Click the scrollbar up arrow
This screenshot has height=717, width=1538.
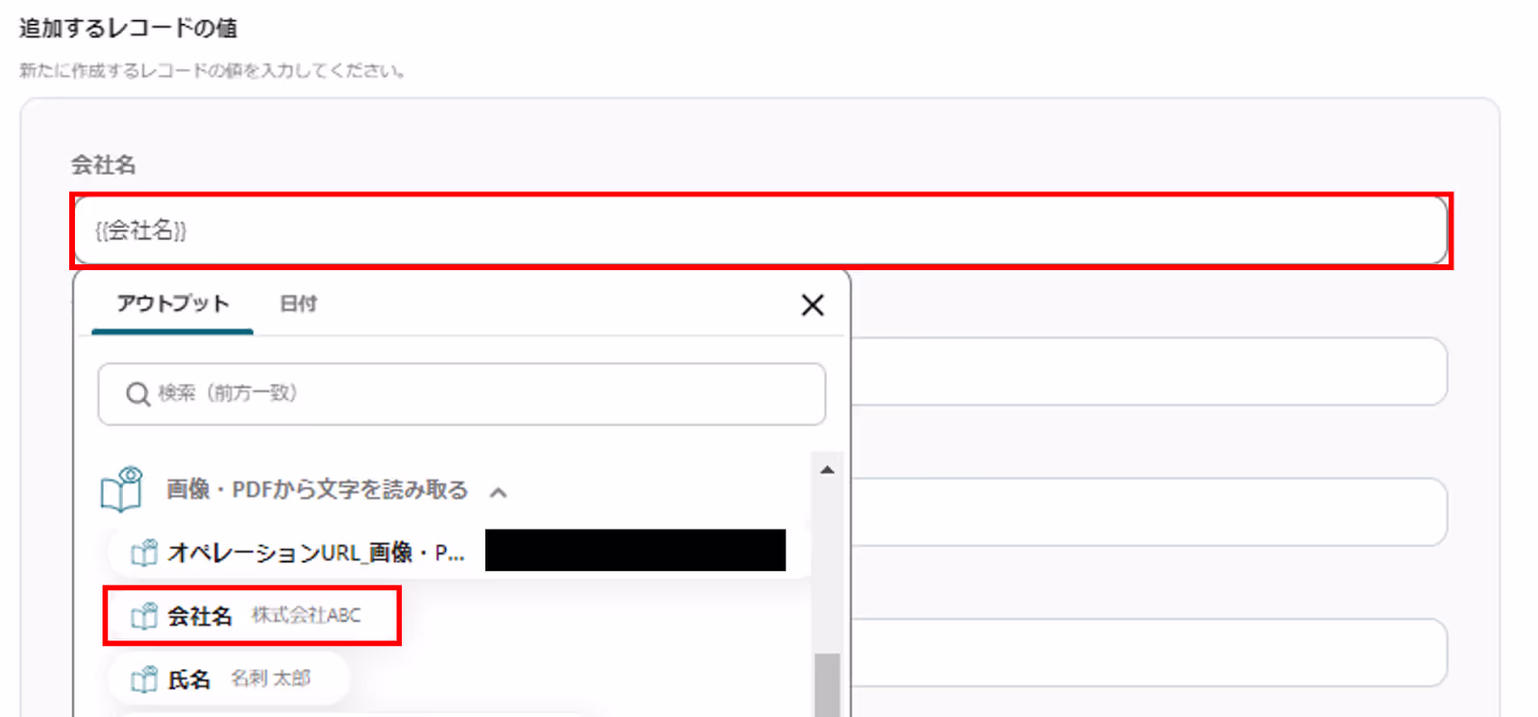827,470
